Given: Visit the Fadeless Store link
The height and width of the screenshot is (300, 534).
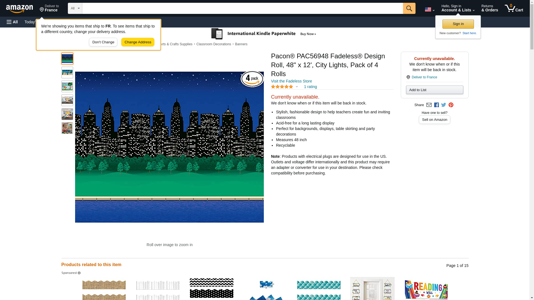Looking at the screenshot, I should click(291, 81).
